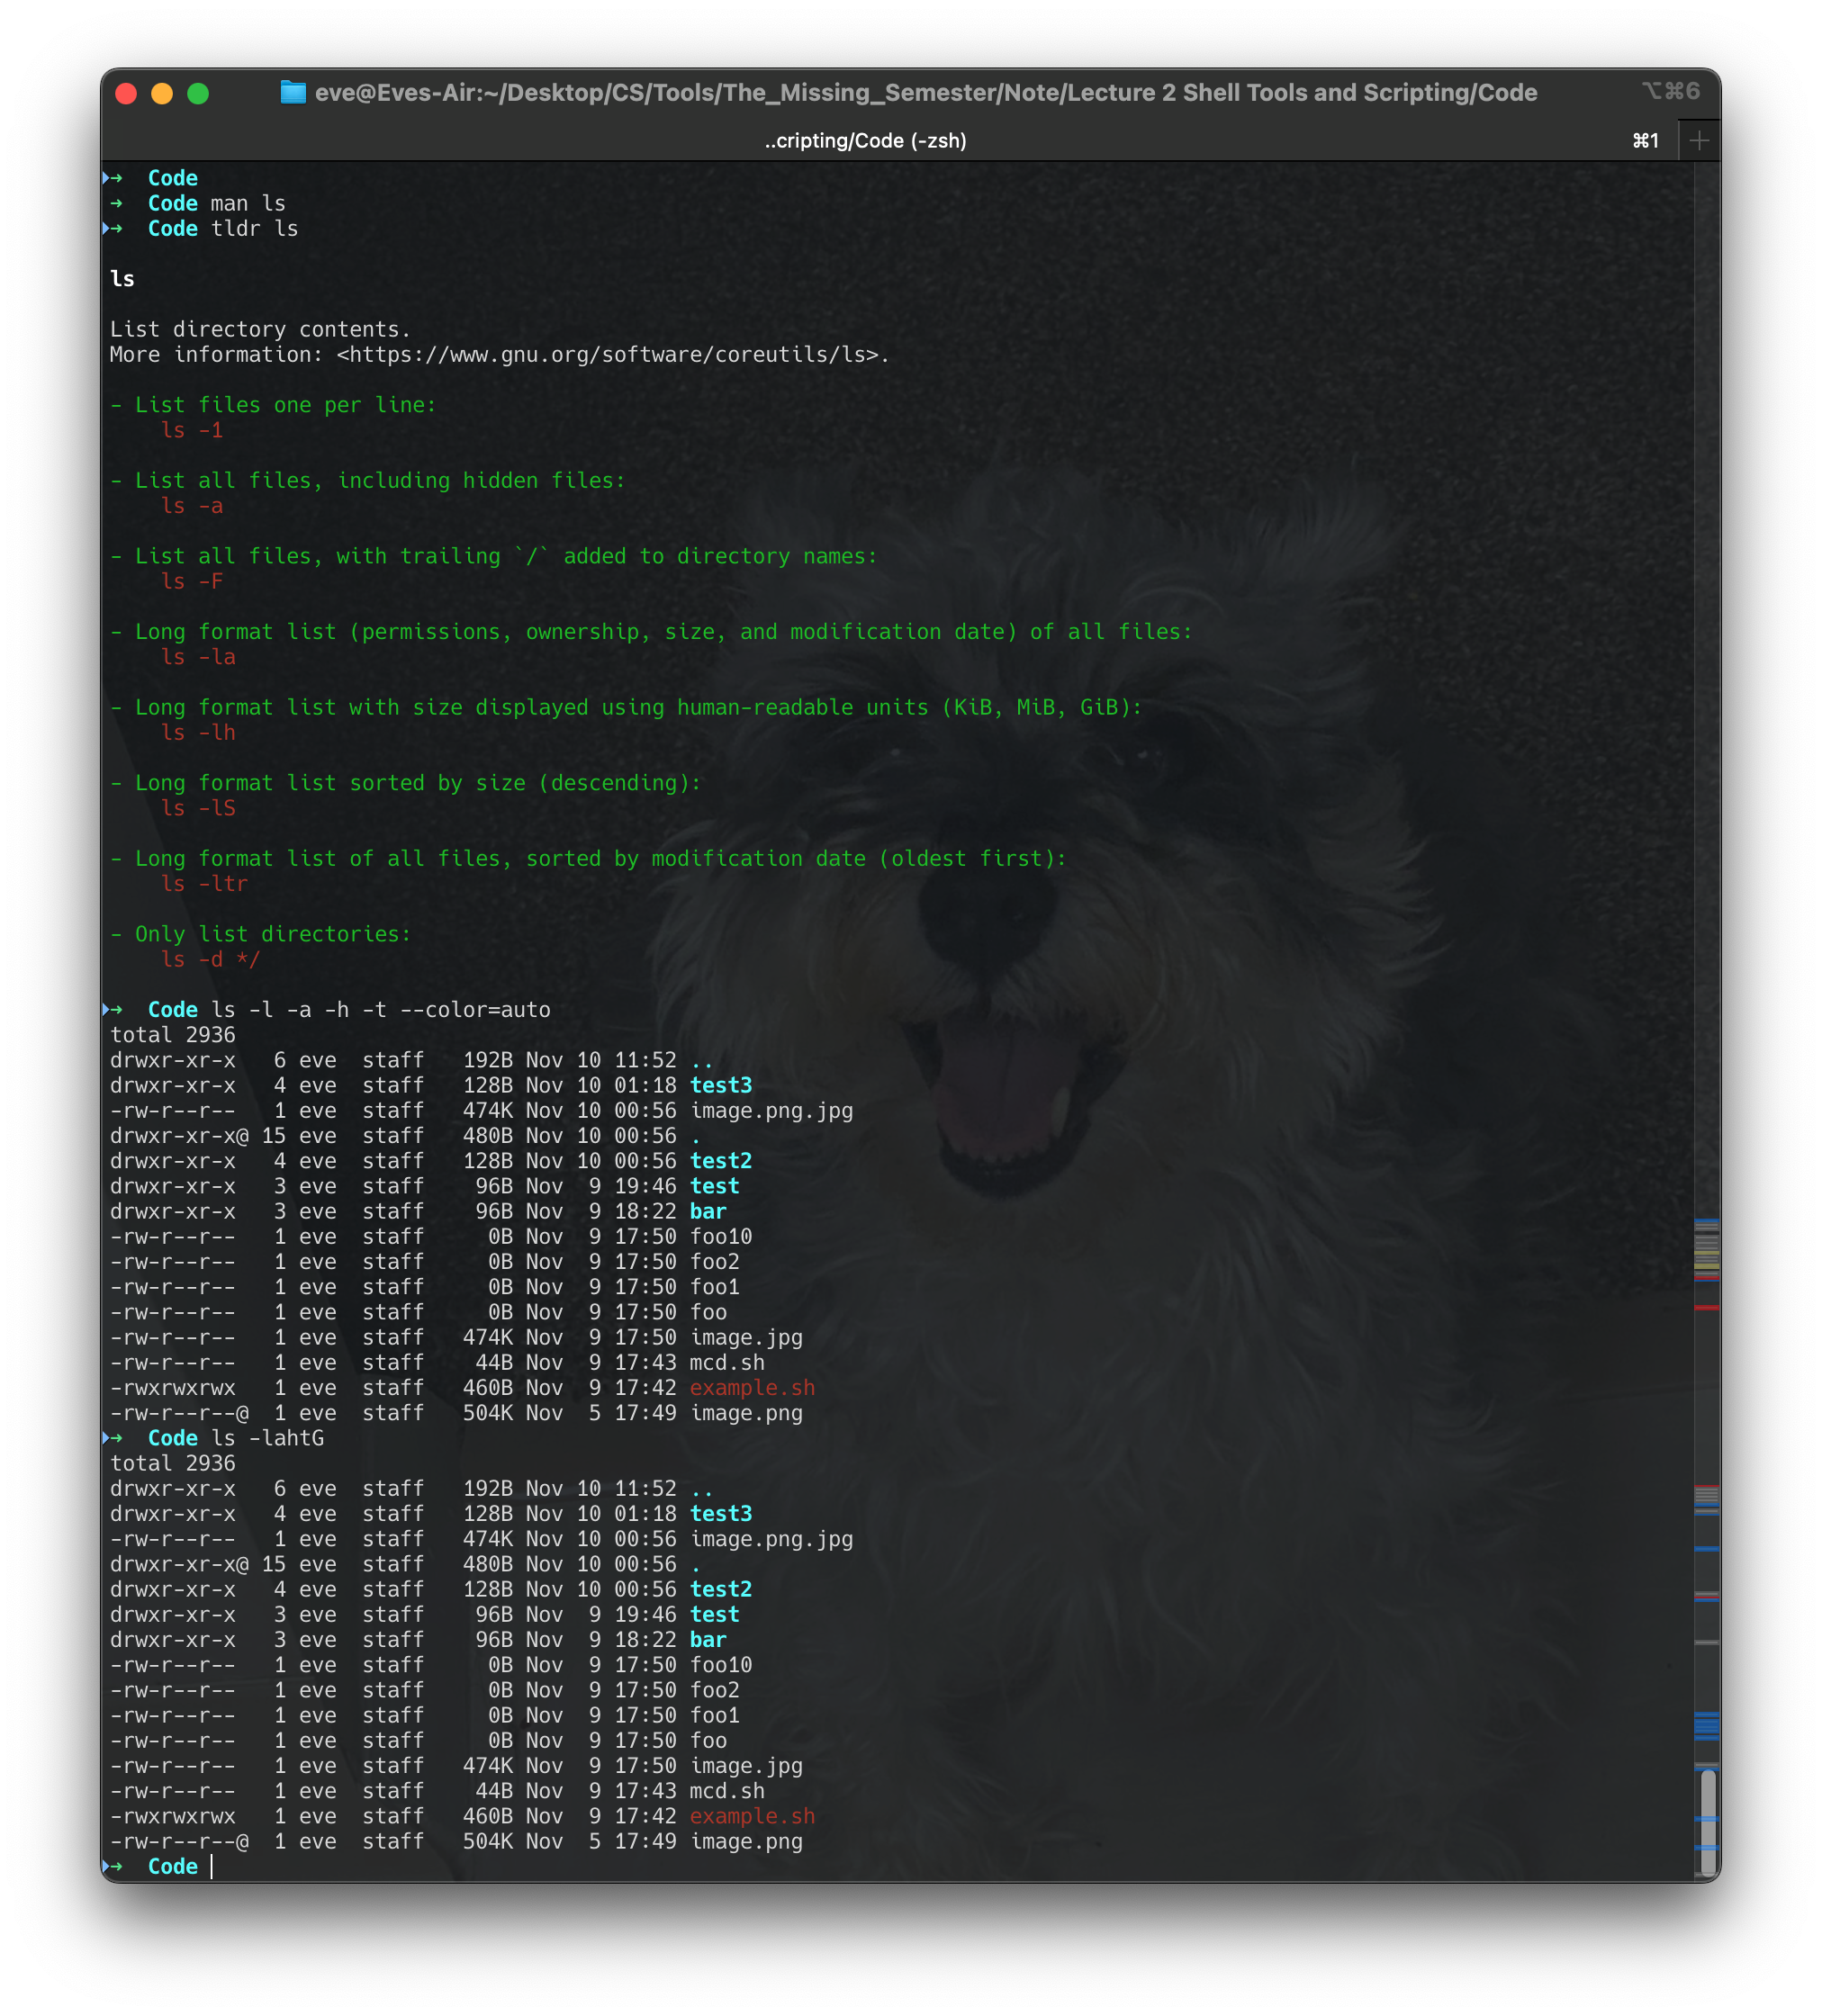Viewport: 1822px width, 2016px height.
Task: Click the blue folder proxy icon in title bar
Action: 294,92
